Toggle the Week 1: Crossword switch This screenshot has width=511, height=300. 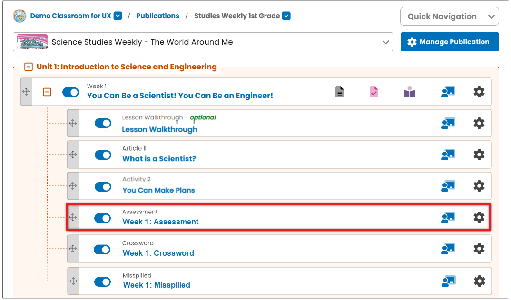coord(102,250)
